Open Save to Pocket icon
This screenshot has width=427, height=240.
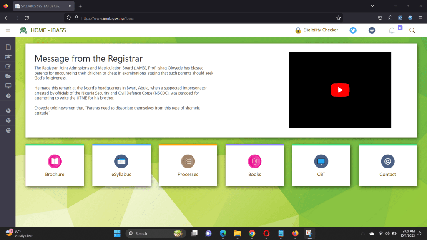(380, 18)
